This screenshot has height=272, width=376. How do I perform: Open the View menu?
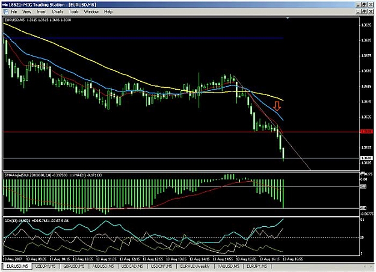pos(26,11)
